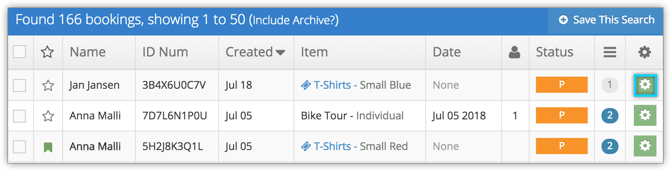
Task: Open the hamburger lines column header
Action: (x=610, y=52)
